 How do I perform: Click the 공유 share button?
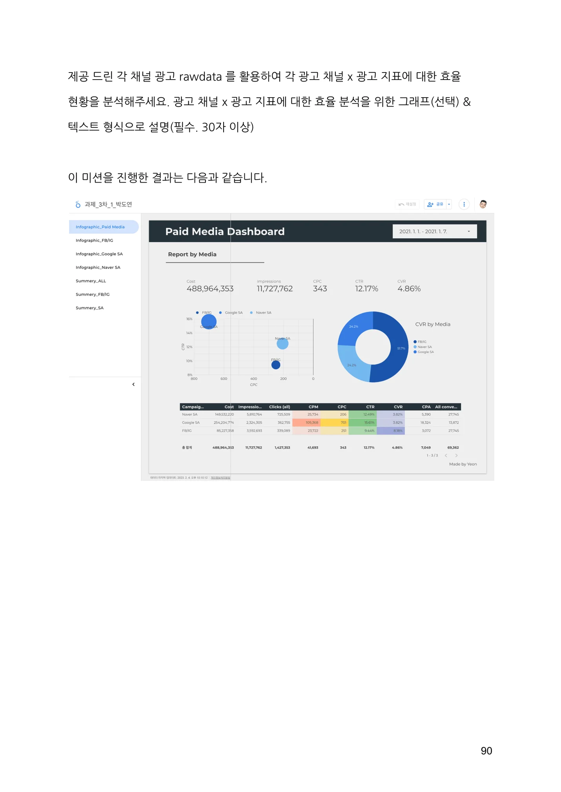click(x=435, y=204)
